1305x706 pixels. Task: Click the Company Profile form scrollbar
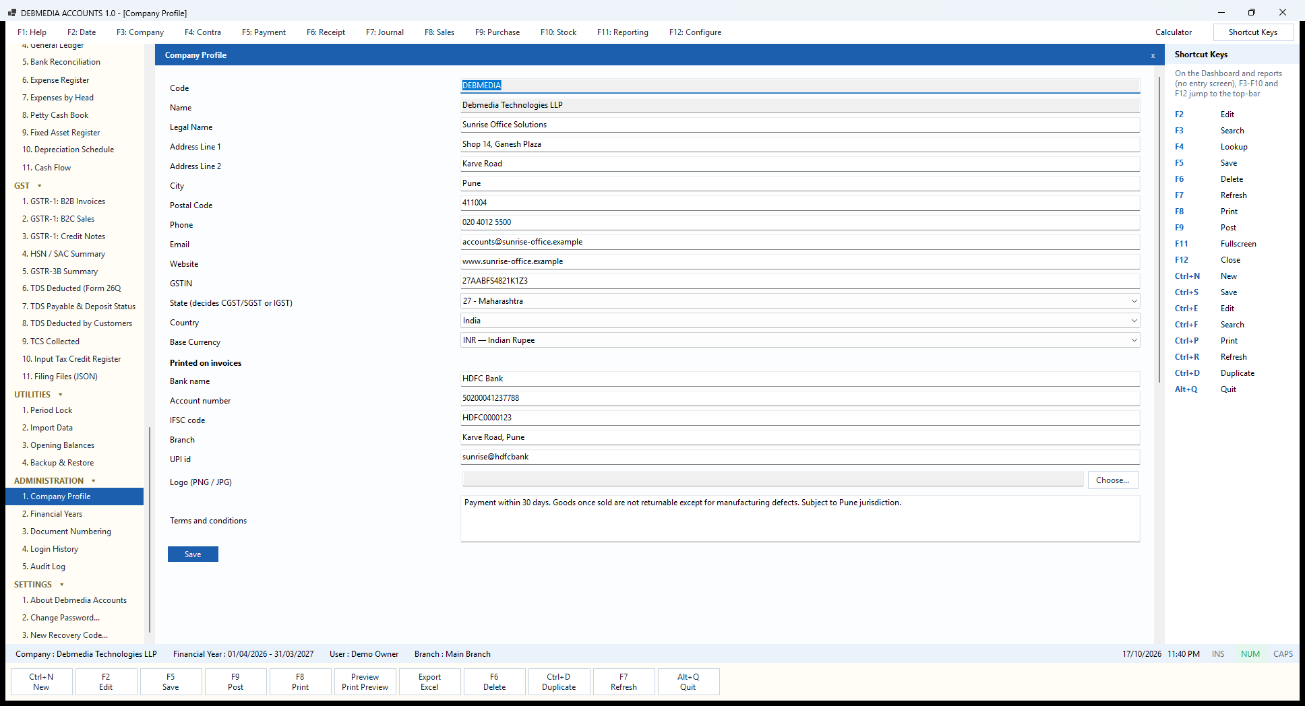pos(1159,229)
